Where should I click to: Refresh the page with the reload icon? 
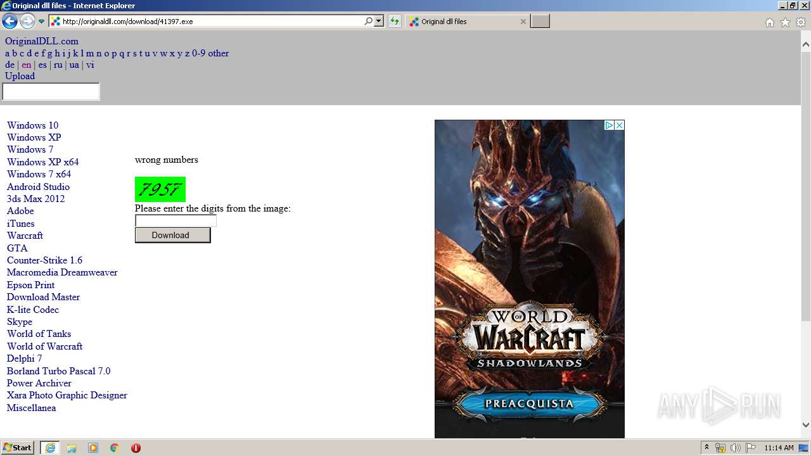(x=395, y=22)
